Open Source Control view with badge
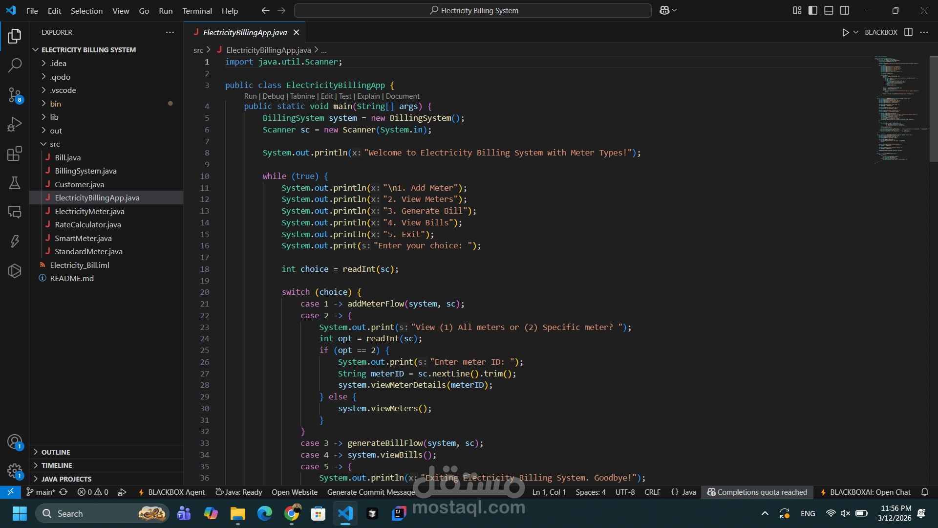938x528 pixels. pyautogui.click(x=15, y=95)
